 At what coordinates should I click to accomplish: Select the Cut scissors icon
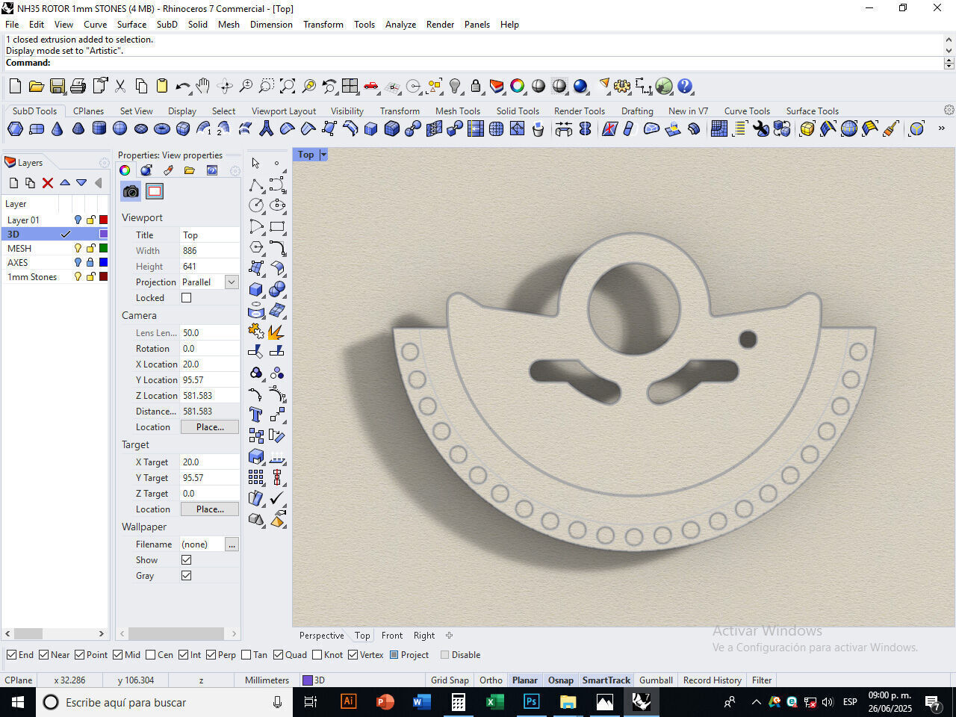tap(120, 87)
